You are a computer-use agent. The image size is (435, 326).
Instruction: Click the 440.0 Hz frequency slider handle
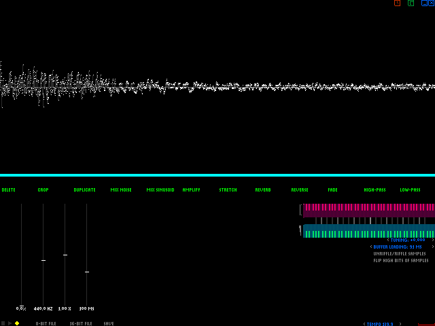click(43, 260)
